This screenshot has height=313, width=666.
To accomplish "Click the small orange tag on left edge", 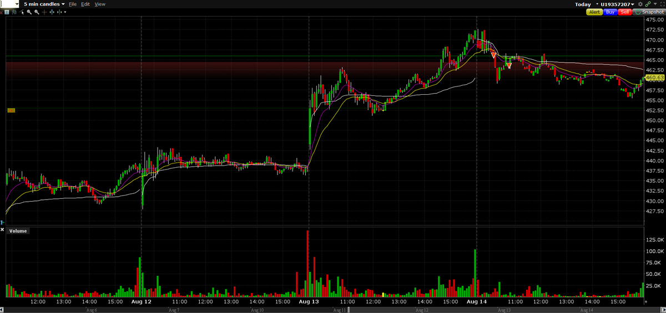I will click(11, 111).
